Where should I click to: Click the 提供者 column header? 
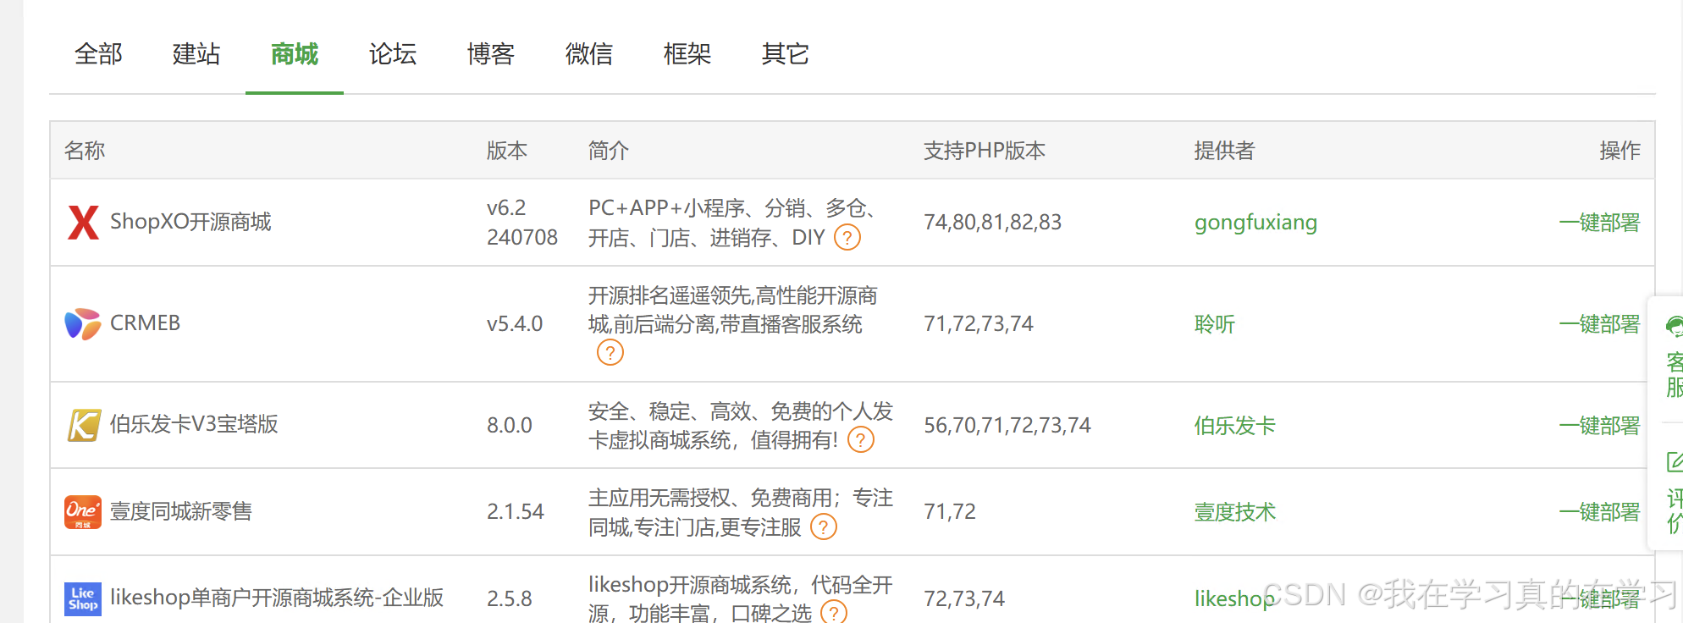(x=1224, y=151)
